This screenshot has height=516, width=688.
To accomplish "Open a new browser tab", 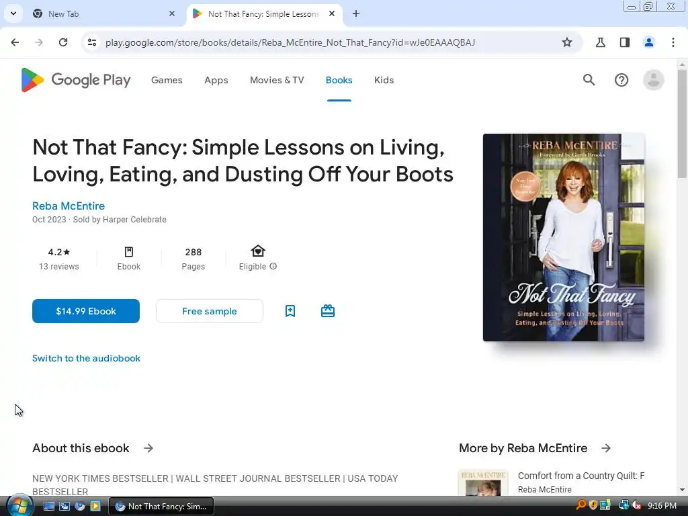I will pyautogui.click(x=356, y=13).
